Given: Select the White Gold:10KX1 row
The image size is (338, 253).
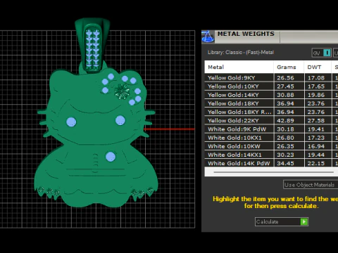Looking at the screenshot, I should (x=271, y=138).
